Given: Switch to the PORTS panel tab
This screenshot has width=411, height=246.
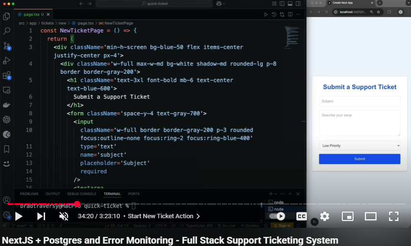Looking at the screenshot, I should 134,194.
